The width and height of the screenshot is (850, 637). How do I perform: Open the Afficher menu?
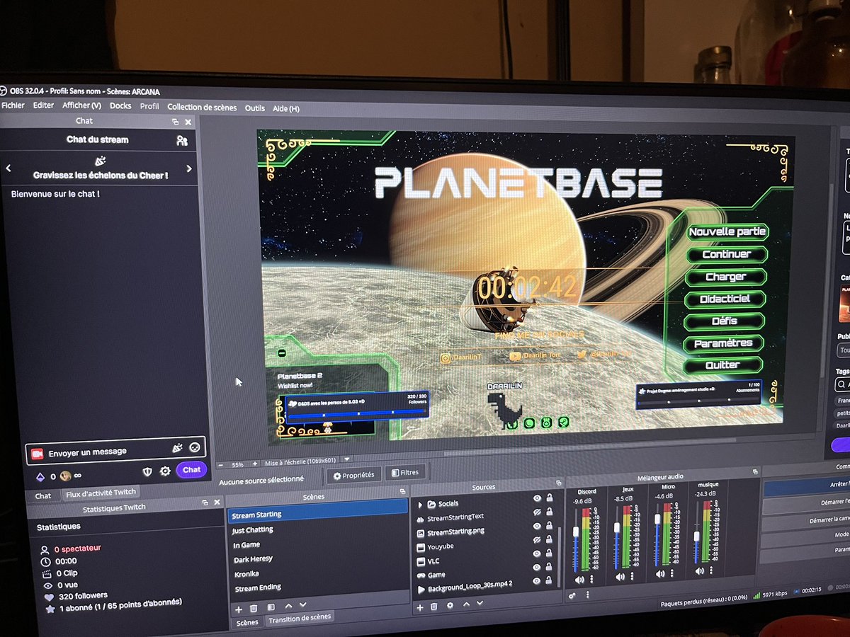(81, 105)
